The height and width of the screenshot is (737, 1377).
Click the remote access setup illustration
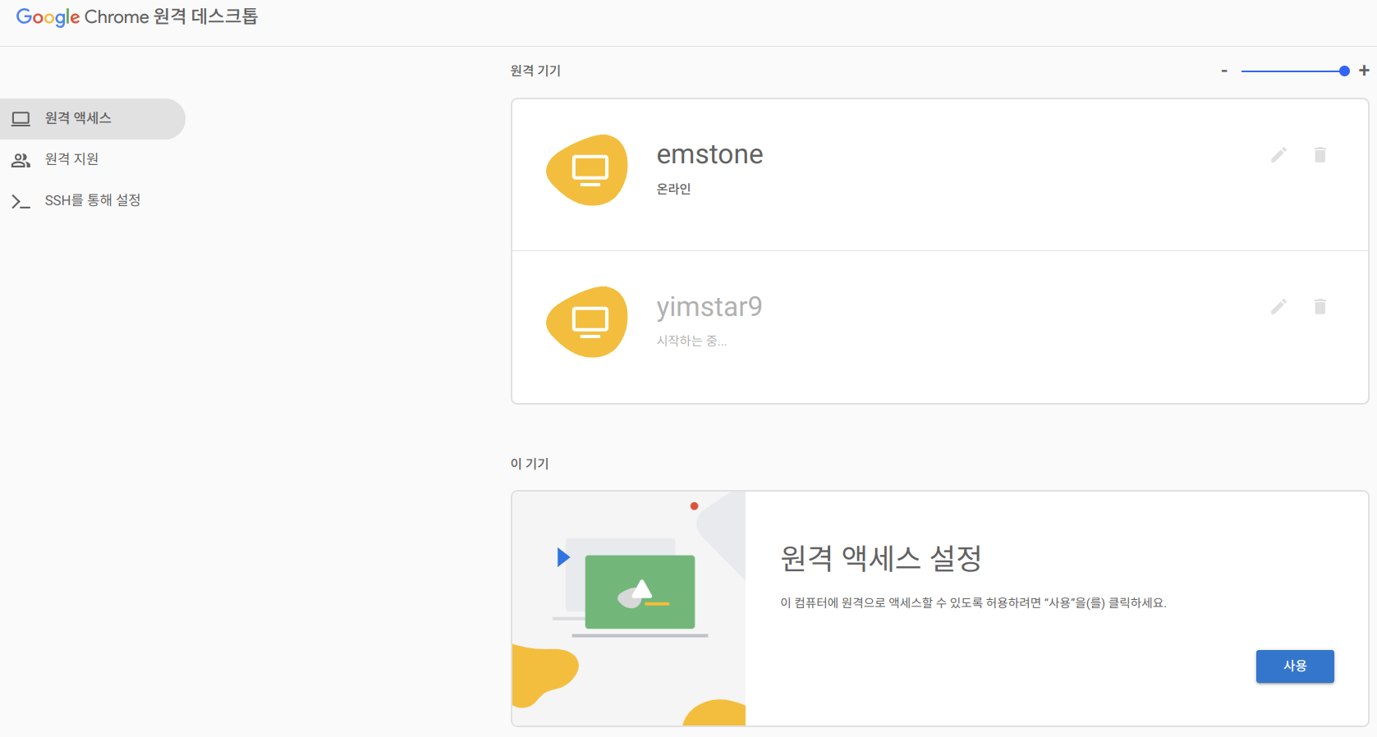[629, 608]
